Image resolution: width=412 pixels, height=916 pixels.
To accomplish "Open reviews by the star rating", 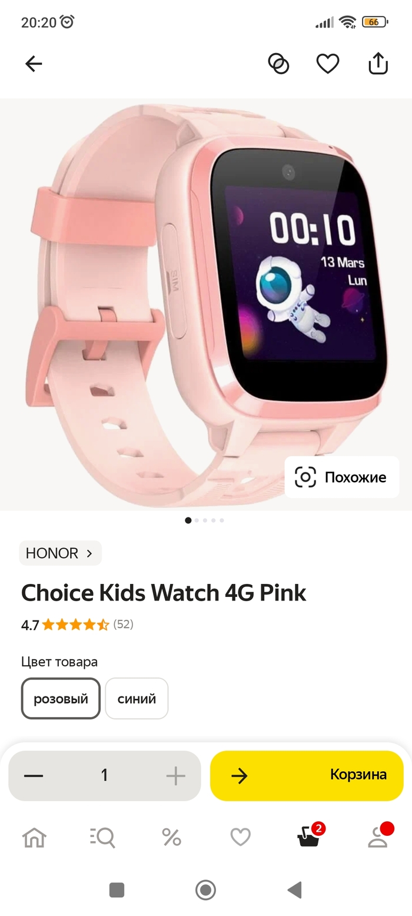I will [76, 625].
